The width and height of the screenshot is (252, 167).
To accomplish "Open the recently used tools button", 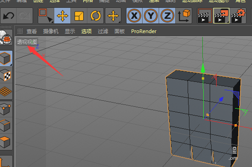I will click(x=113, y=16).
